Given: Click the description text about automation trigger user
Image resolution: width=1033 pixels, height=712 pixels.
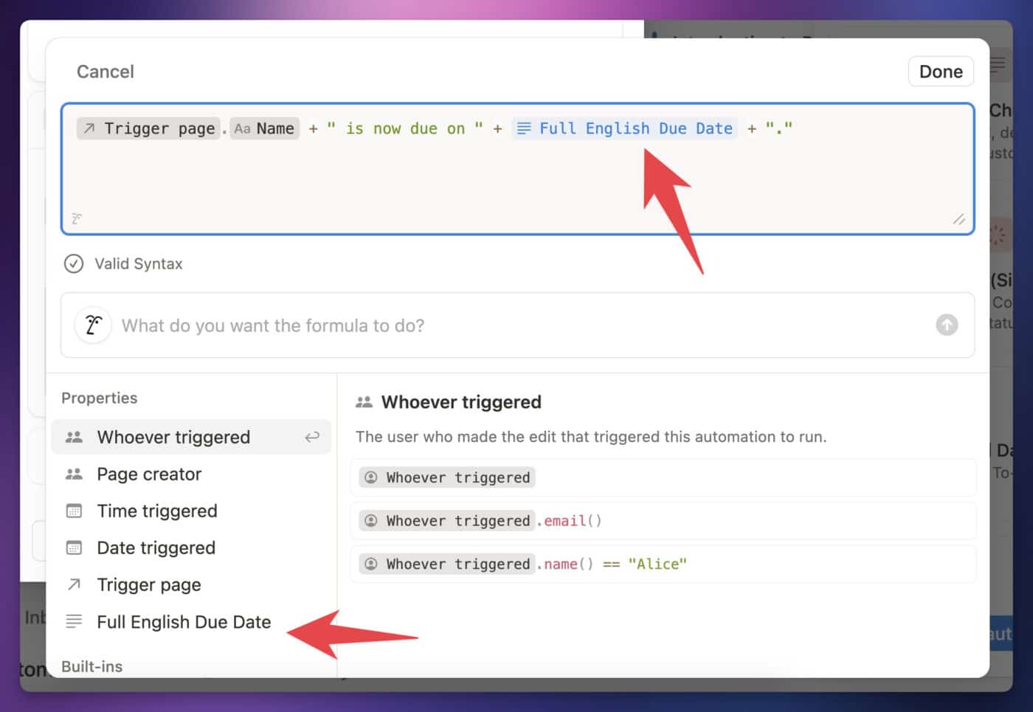Looking at the screenshot, I should [x=591, y=437].
